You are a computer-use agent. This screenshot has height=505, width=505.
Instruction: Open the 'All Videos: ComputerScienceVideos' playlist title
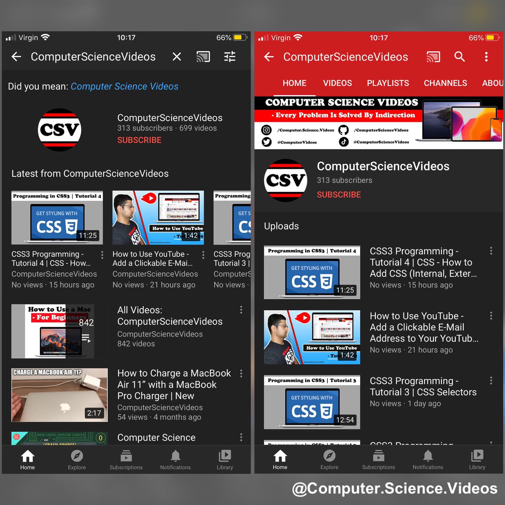click(x=170, y=316)
